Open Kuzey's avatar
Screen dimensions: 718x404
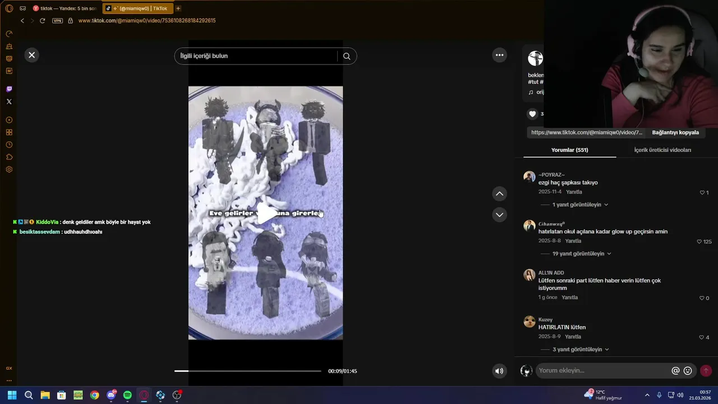[x=530, y=322]
